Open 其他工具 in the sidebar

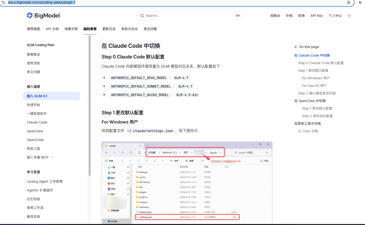click(x=33, y=148)
